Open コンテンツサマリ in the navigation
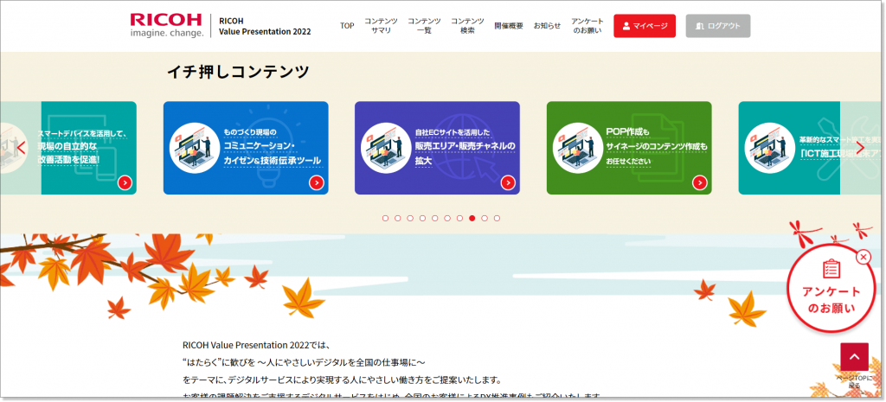886x402 pixels. 381,26
